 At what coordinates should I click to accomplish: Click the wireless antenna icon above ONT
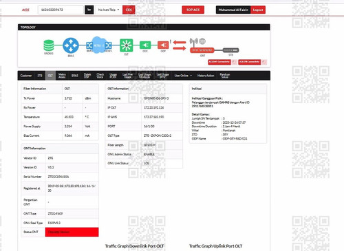click(x=194, y=41)
